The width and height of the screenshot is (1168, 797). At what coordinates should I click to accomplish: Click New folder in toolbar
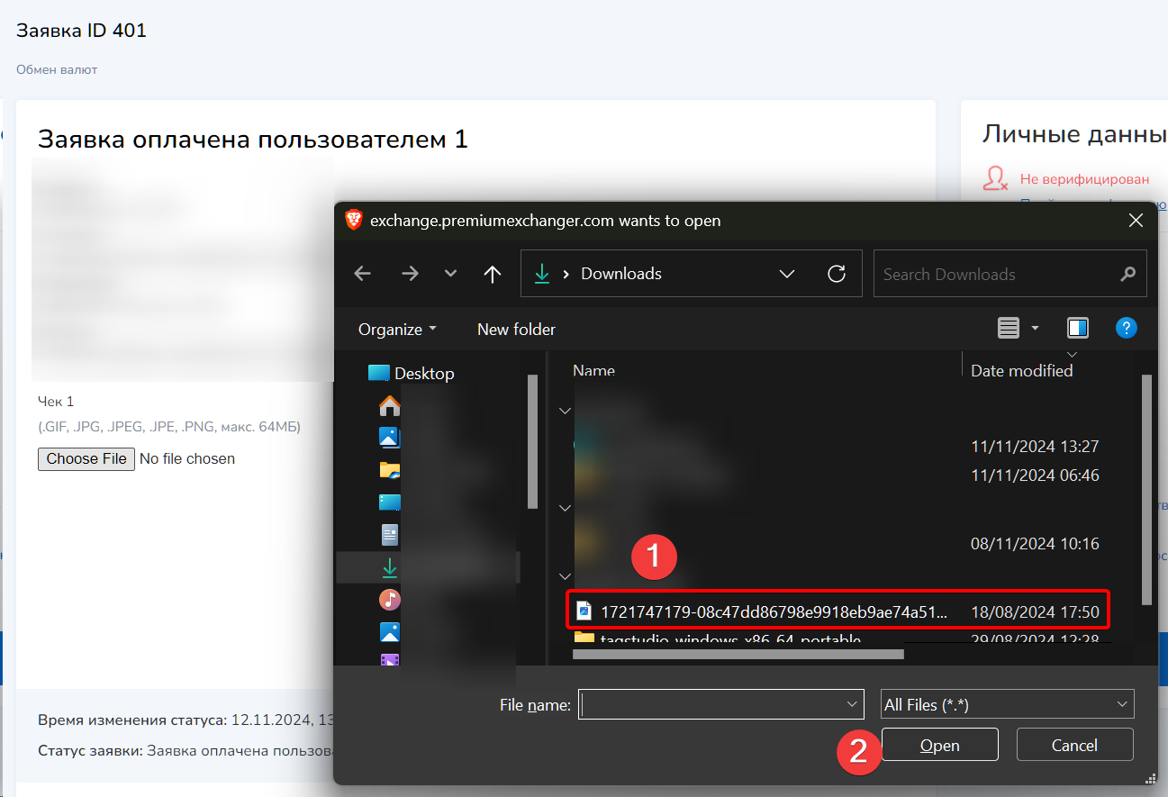[516, 330]
